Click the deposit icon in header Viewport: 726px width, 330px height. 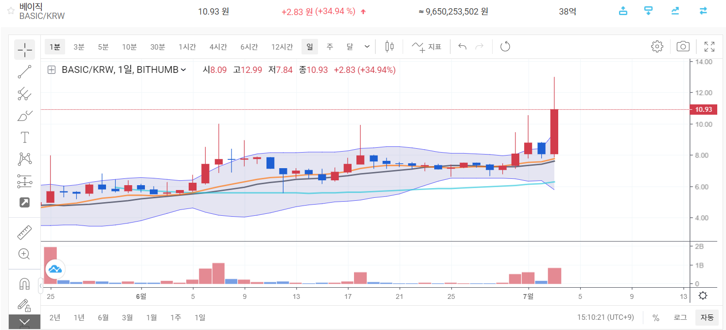pos(623,11)
